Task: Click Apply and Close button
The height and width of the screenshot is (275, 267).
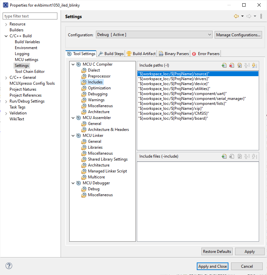Action: click(x=213, y=266)
